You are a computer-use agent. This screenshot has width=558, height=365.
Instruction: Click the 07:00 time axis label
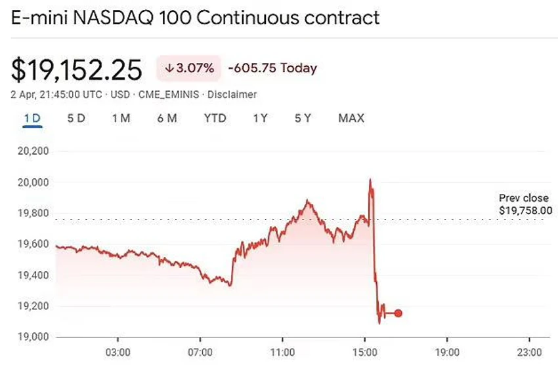click(200, 353)
